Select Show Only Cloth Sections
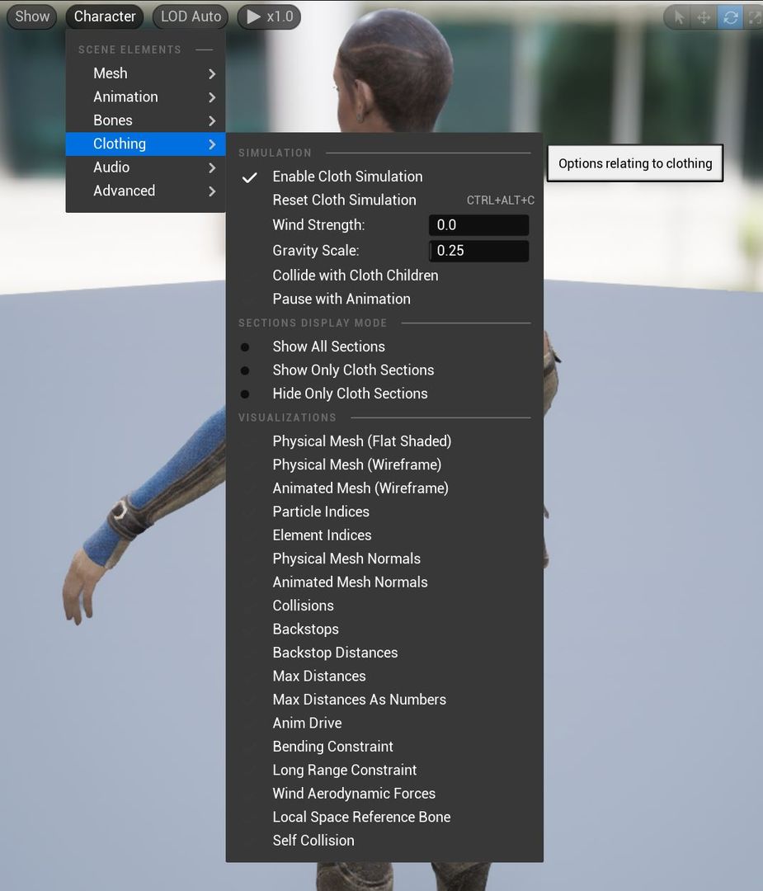Image resolution: width=763 pixels, height=891 pixels. [353, 370]
